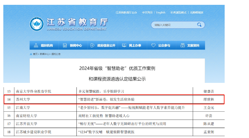The image size is (249, 138).
Task: Select row number 14
Action: tap(9, 100)
